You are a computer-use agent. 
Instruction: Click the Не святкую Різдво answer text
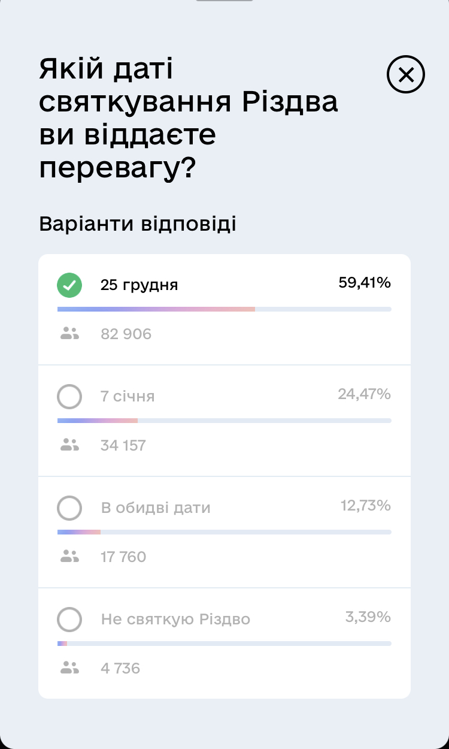click(x=175, y=620)
